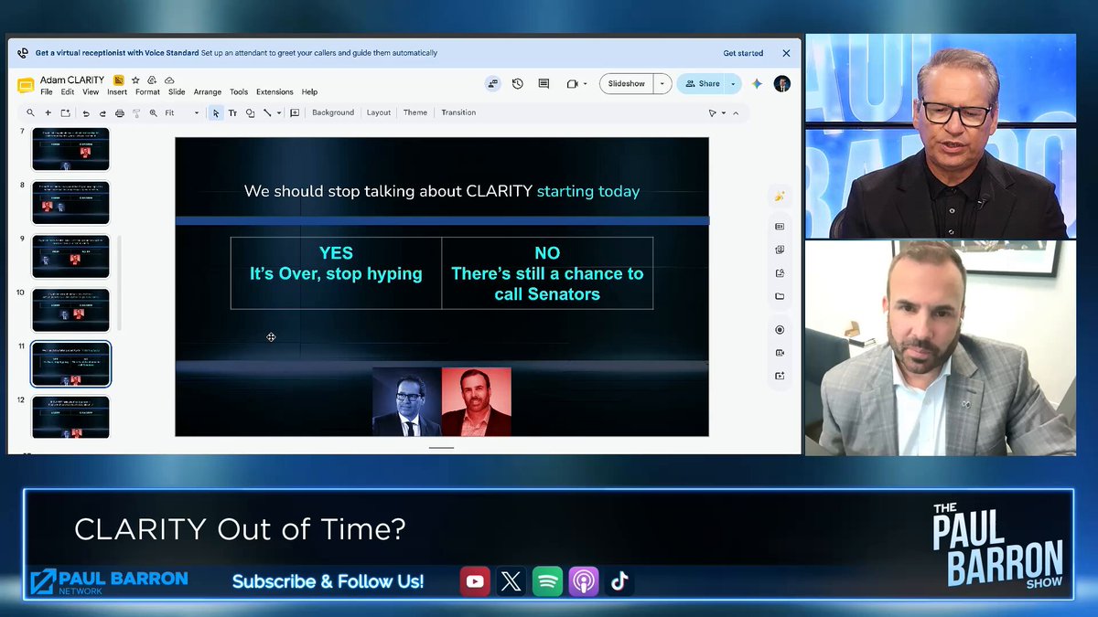Open the Insert menu
This screenshot has height=617, width=1098.
point(117,92)
